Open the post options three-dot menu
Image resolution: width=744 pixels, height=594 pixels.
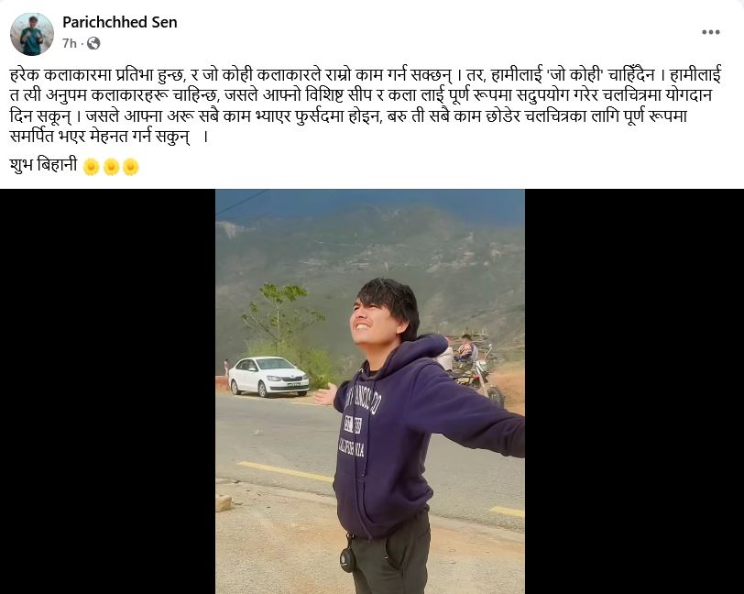click(711, 32)
